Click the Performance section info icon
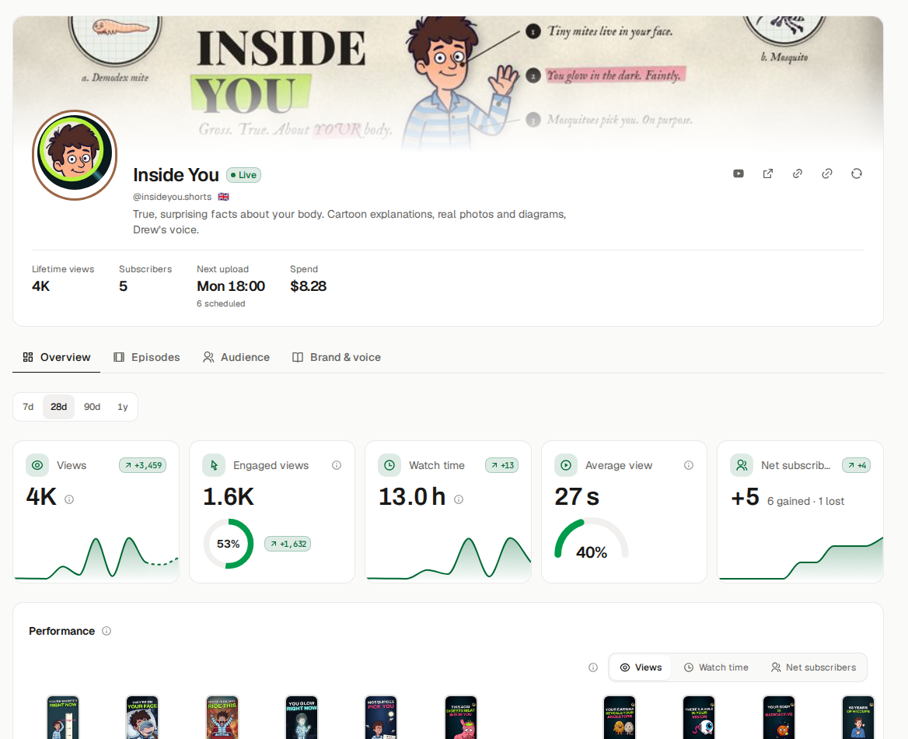Screen dimensions: 908x739 107,631
